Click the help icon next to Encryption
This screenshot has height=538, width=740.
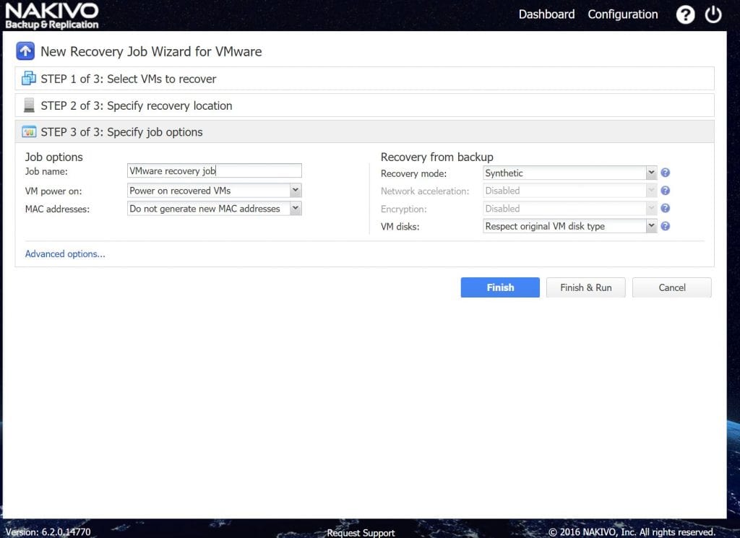(x=665, y=208)
